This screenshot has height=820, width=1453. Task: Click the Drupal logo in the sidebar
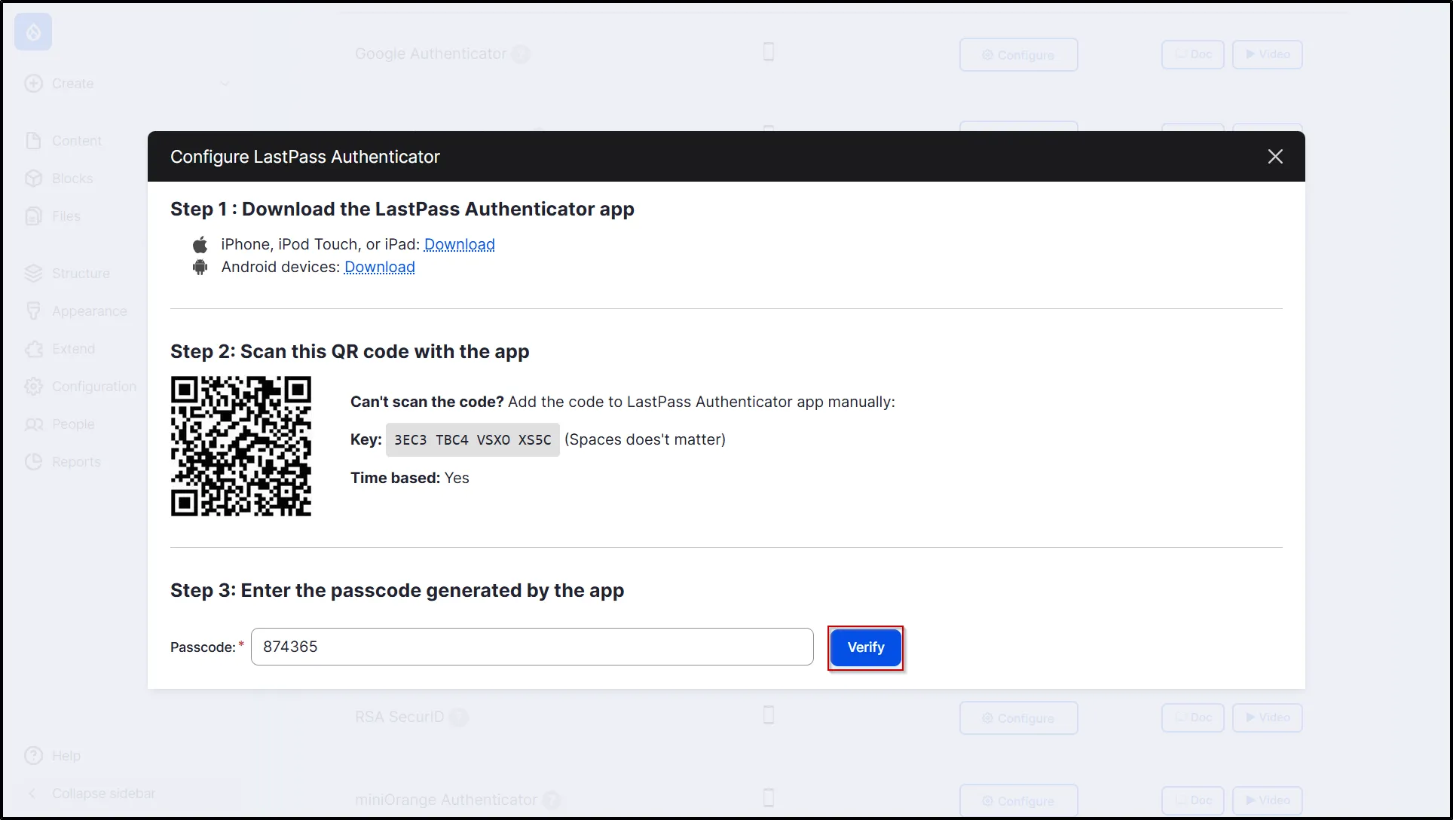[33, 32]
